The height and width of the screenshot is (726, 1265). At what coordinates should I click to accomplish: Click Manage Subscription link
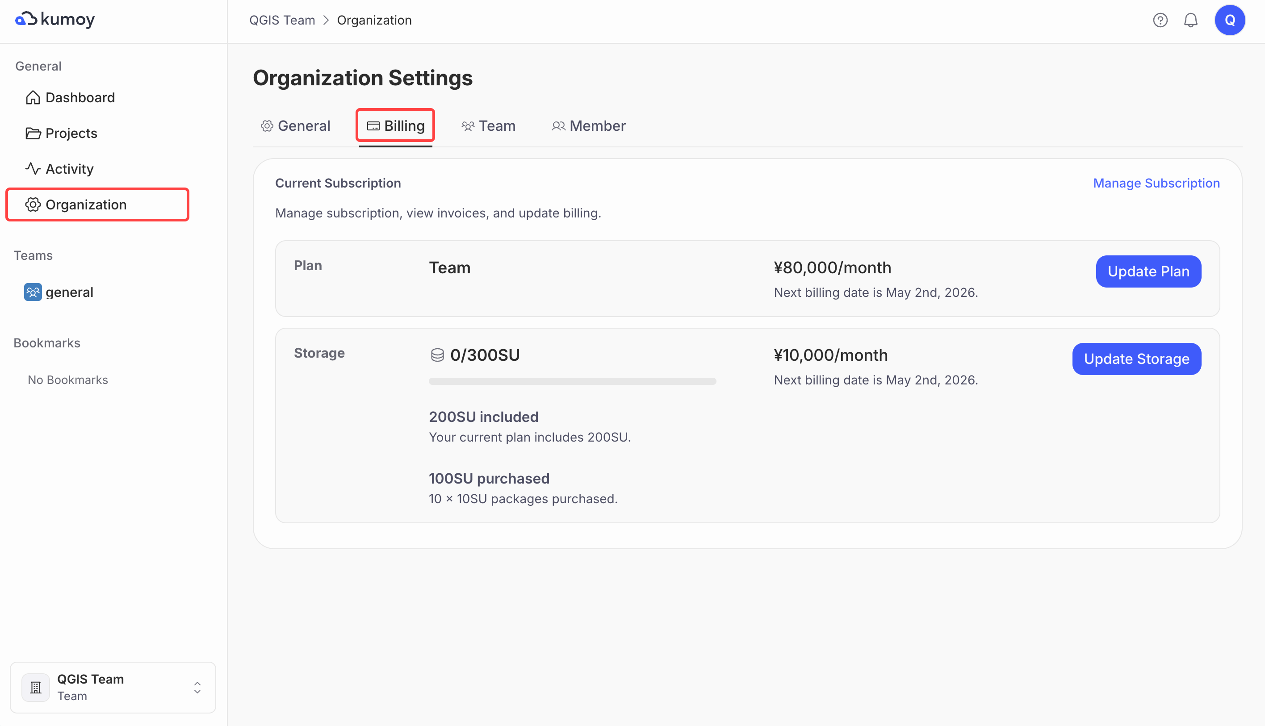click(x=1156, y=183)
